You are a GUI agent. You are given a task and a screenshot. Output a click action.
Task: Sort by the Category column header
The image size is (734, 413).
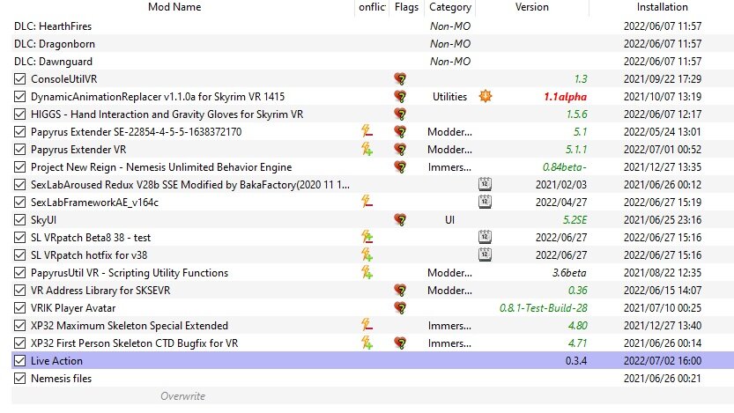[450, 7]
